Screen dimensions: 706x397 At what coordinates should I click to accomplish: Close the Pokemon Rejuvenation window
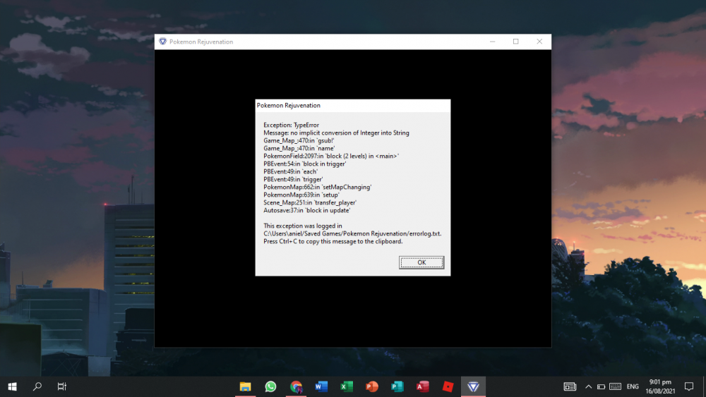539,42
